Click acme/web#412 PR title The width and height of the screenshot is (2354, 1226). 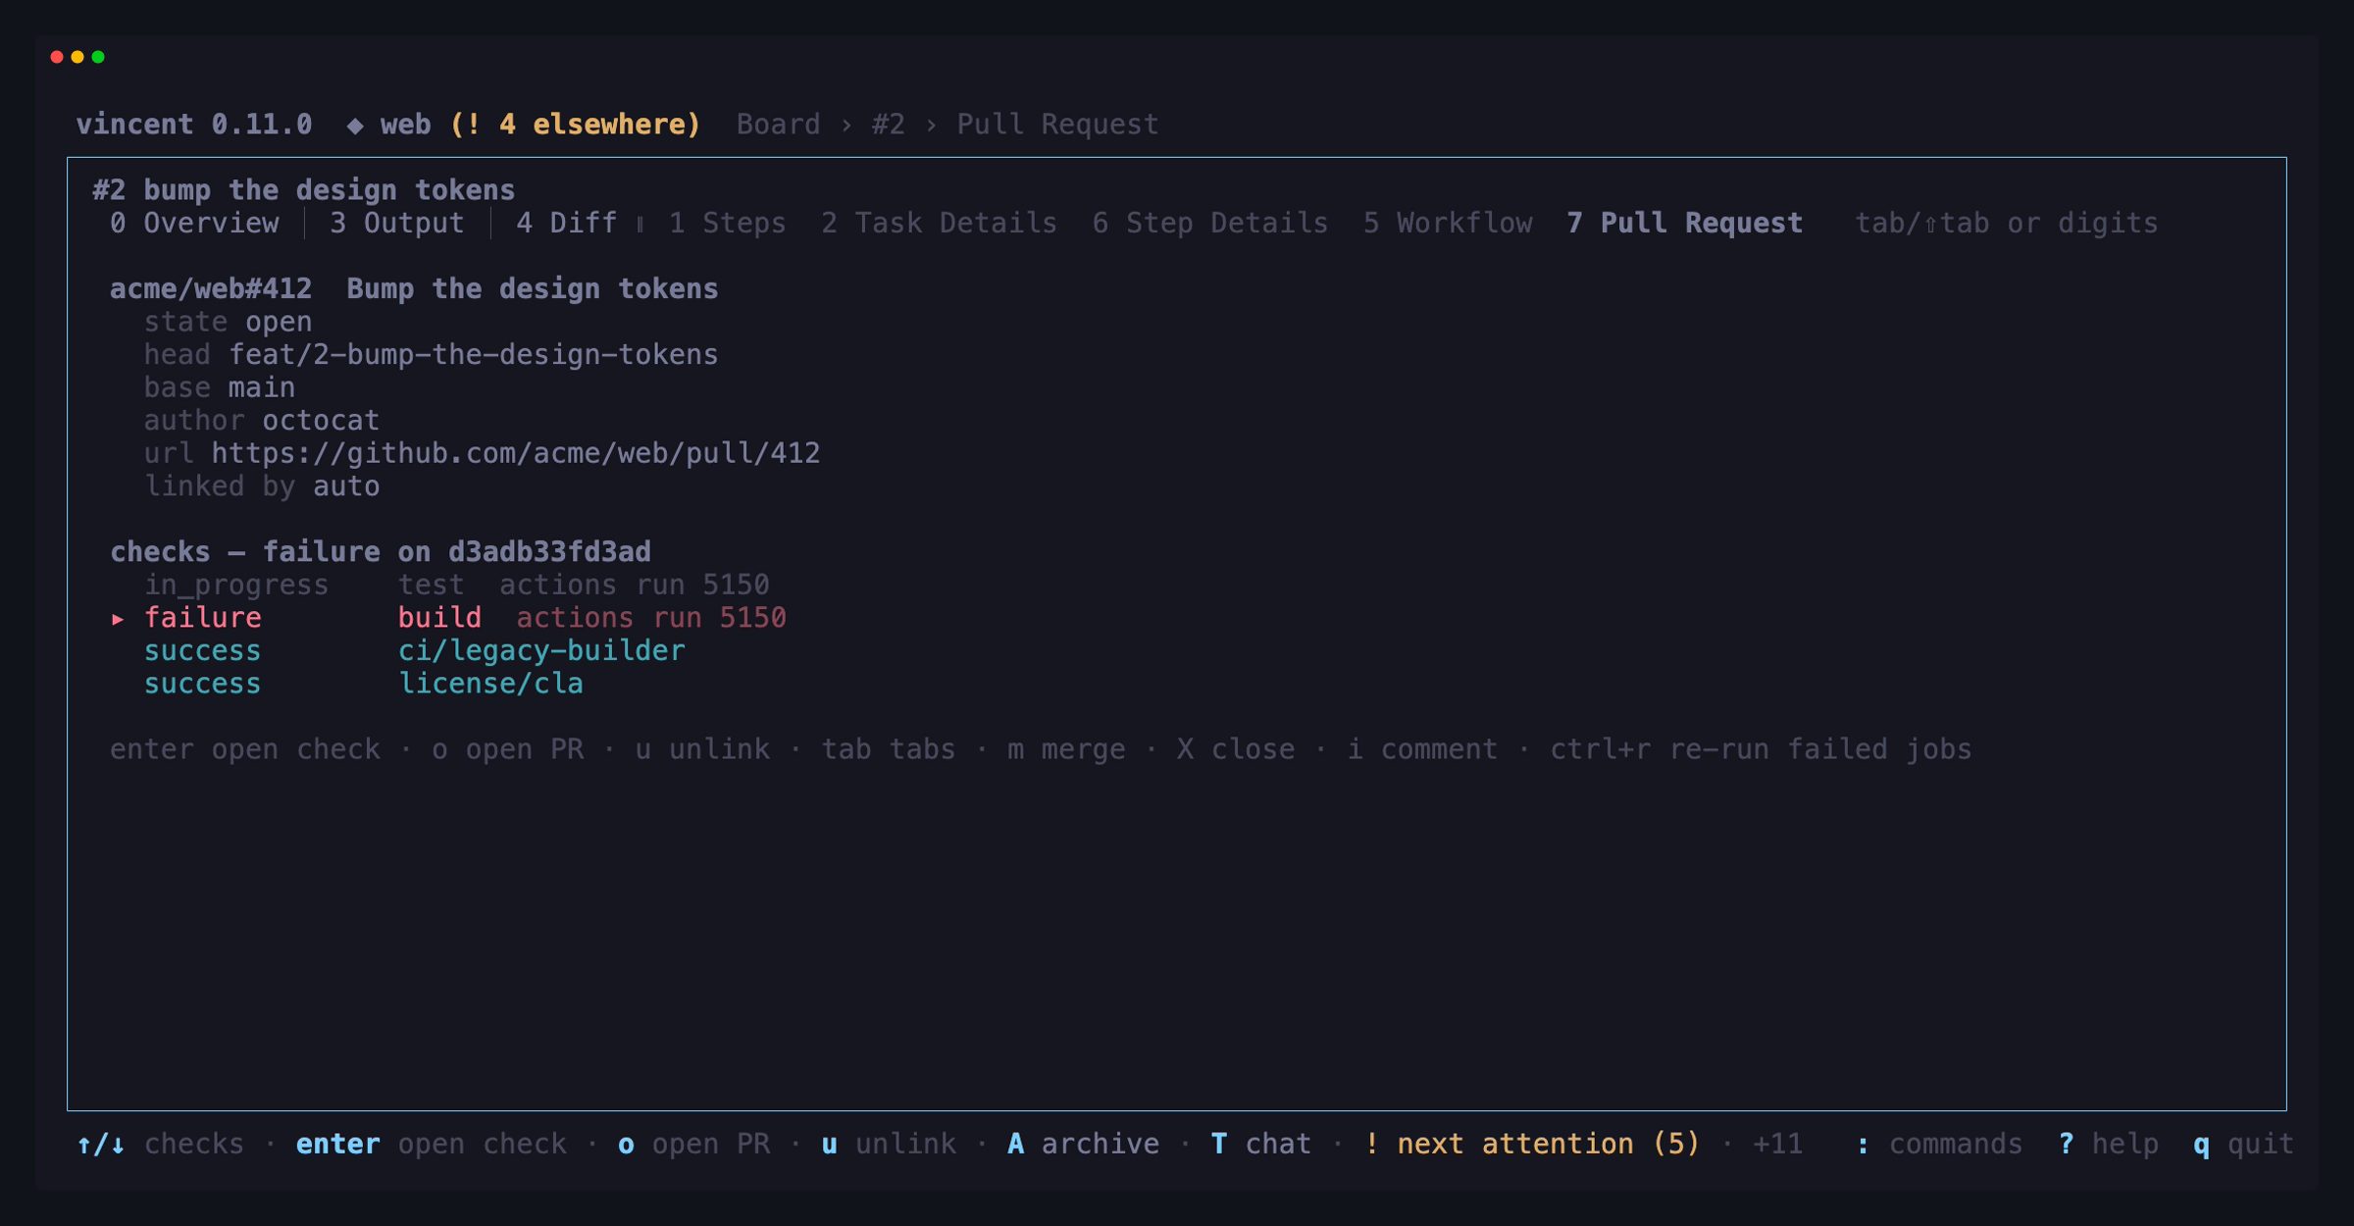click(414, 289)
